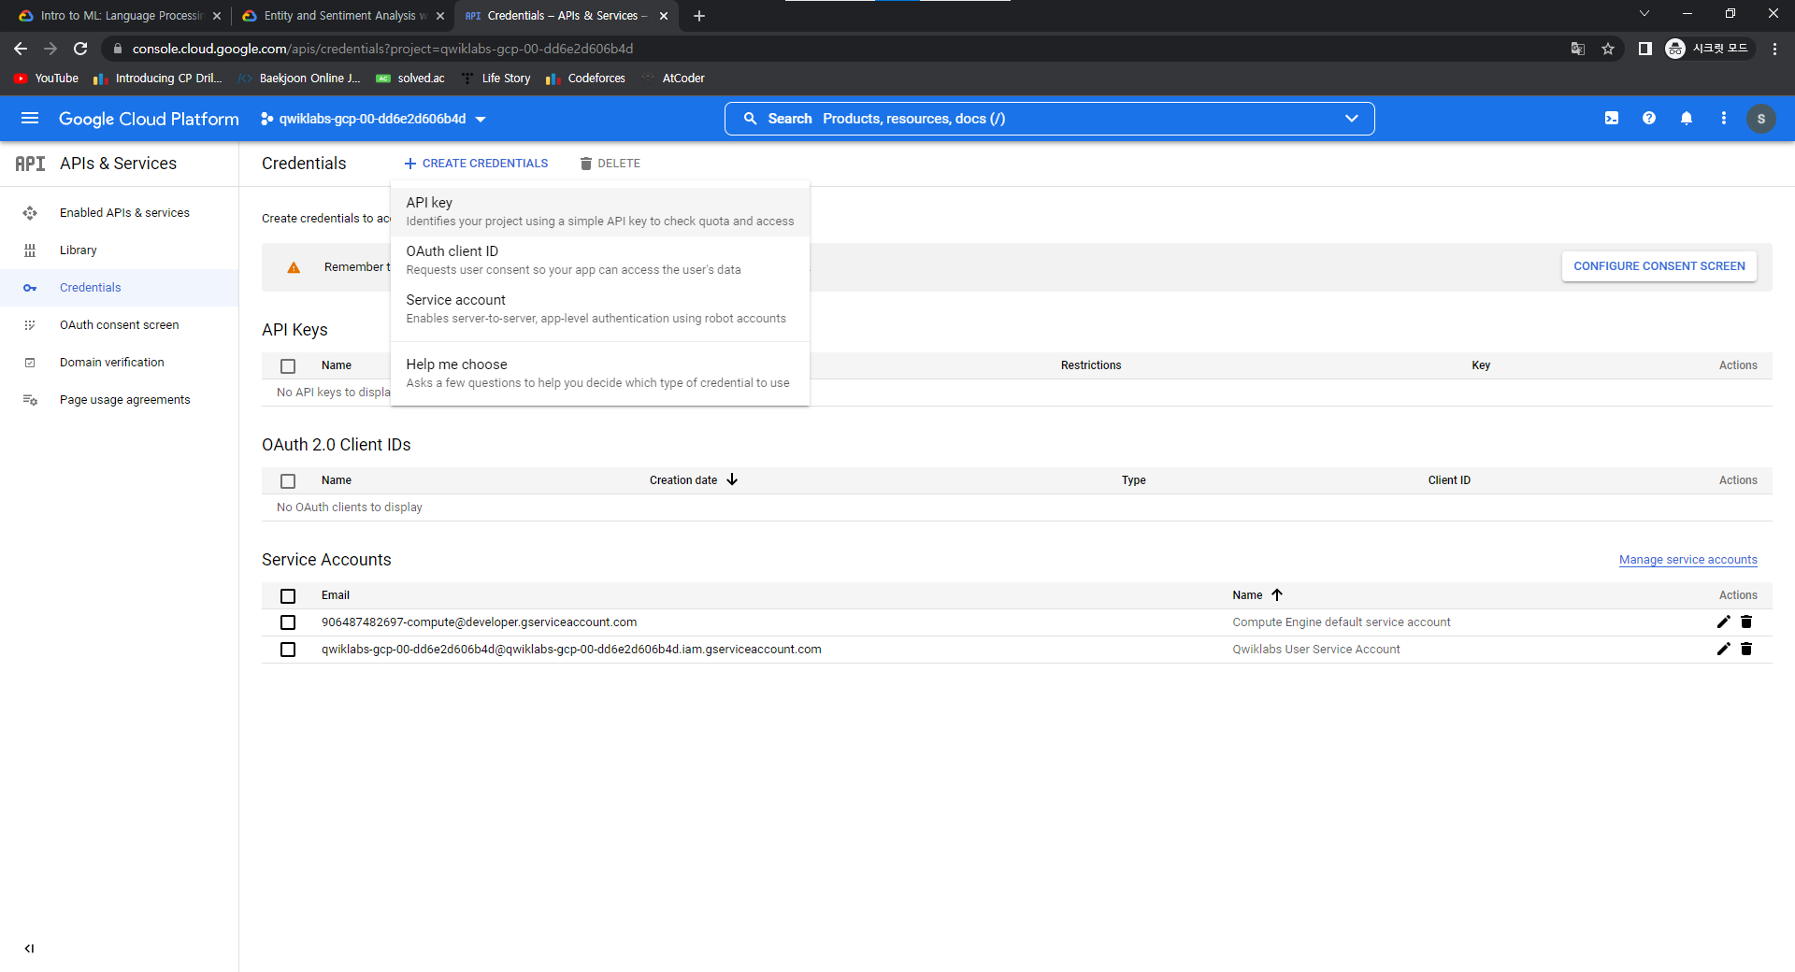Sort service accounts by Name
1795x972 pixels.
[1257, 595]
